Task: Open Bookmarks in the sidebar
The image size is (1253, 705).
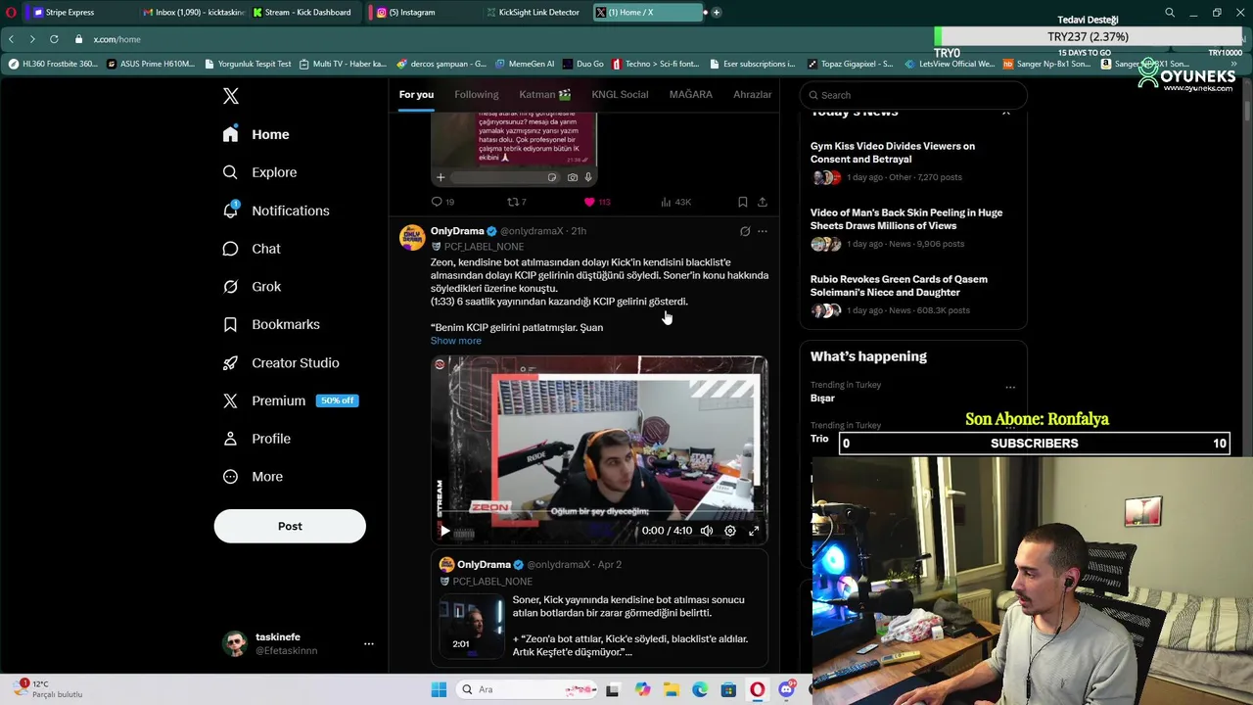Action: (271, 324)
